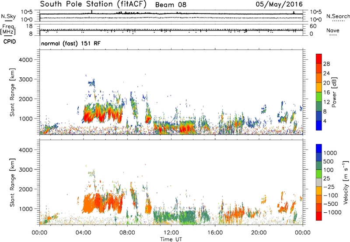This screenshot has height=242, width=350.
Task: Click the date 05/May/2016
Action: (x=279, y=4)
